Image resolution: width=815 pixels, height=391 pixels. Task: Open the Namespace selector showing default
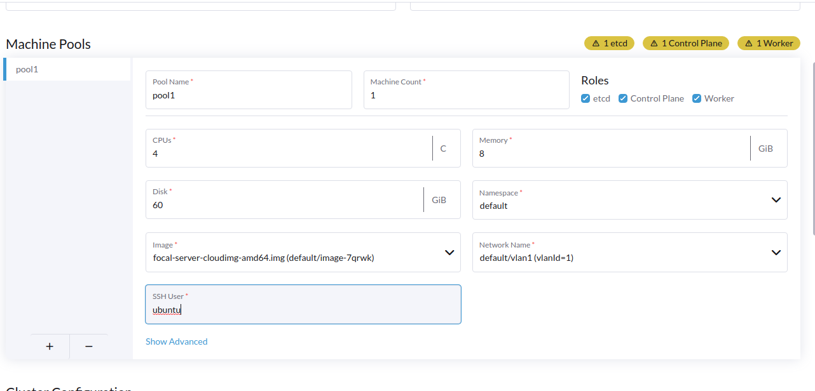point(629,199)
